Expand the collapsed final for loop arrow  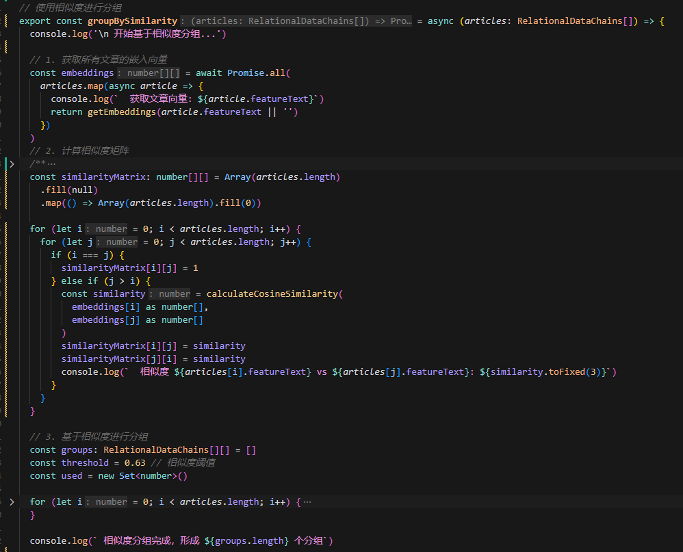tap(11, 501)
